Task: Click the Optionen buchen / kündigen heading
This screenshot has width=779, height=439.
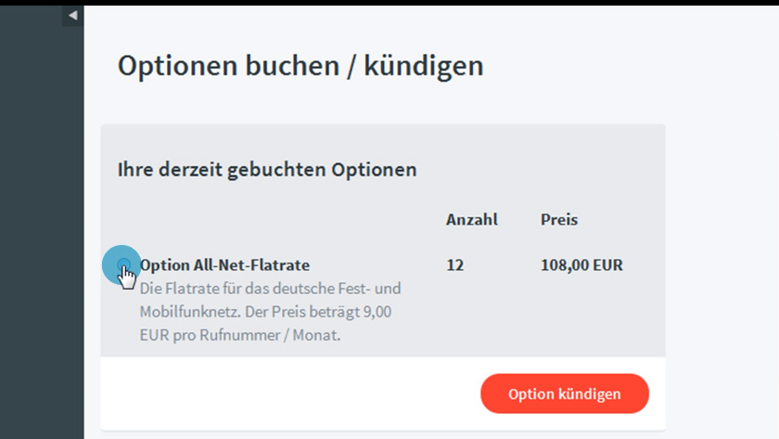Action: click(300, 66)
